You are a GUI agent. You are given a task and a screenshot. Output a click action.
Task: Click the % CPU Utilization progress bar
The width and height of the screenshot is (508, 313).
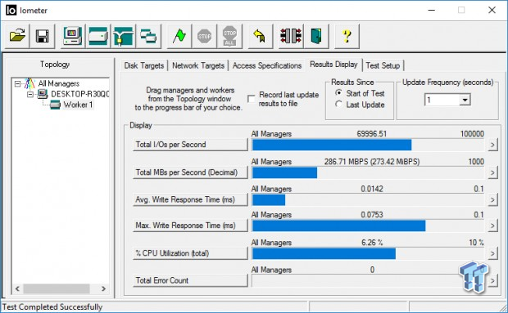tap(368, 253)
